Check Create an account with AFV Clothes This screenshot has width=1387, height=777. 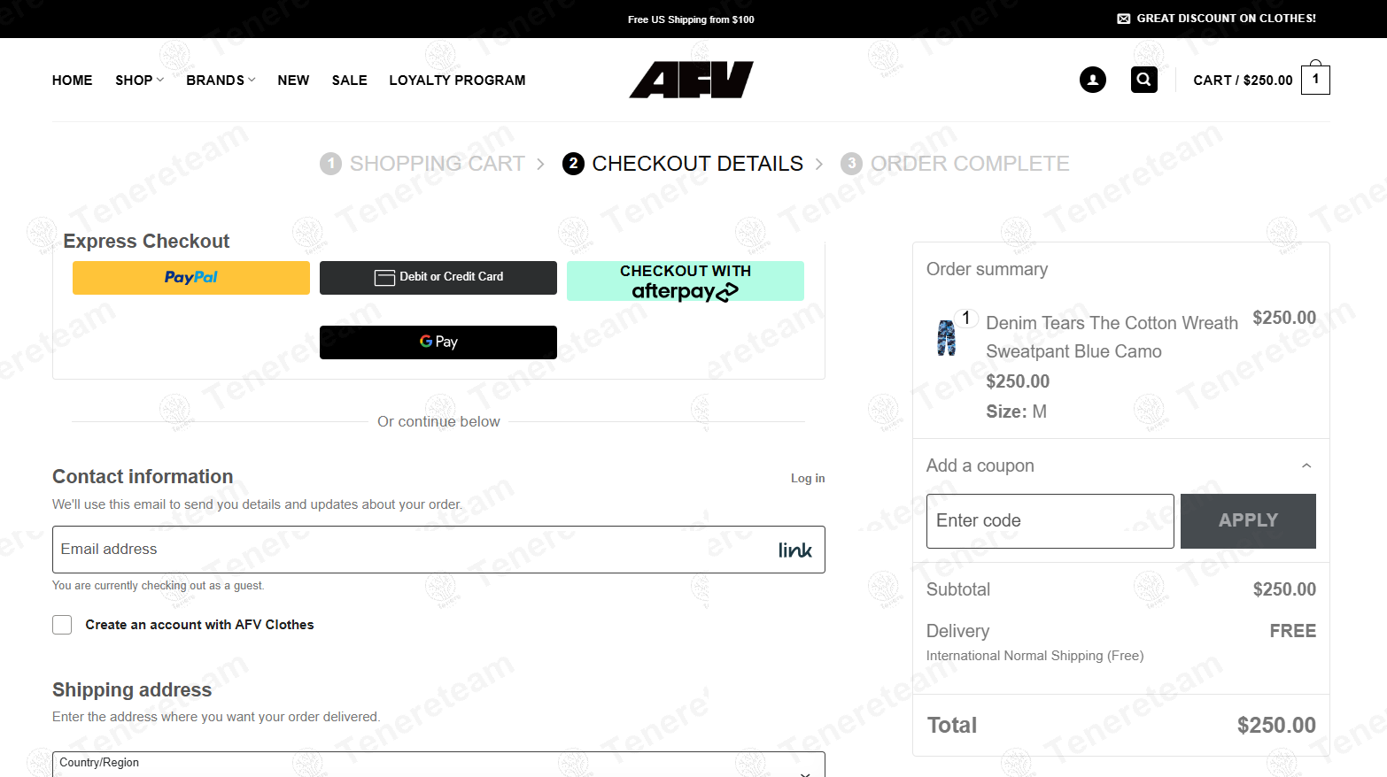tap(62, 625)
